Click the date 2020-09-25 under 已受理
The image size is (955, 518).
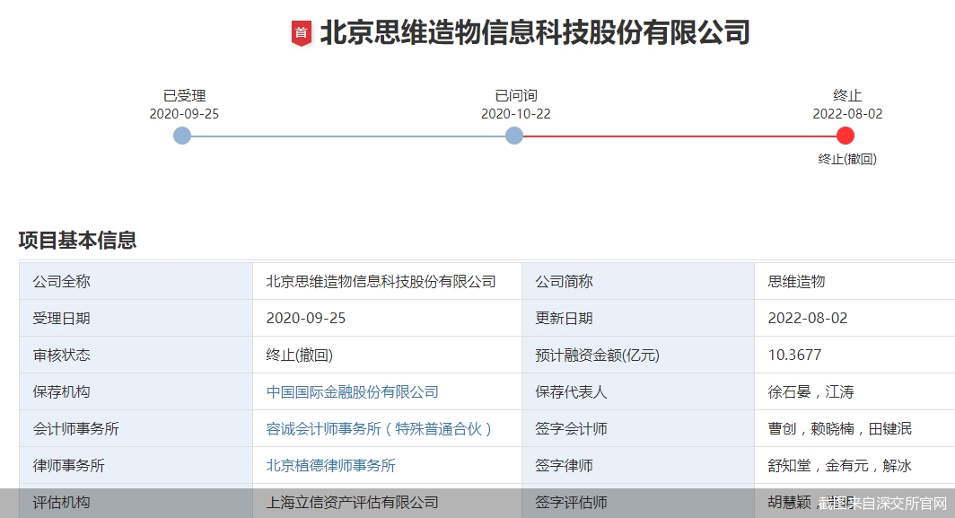(184, 114)
